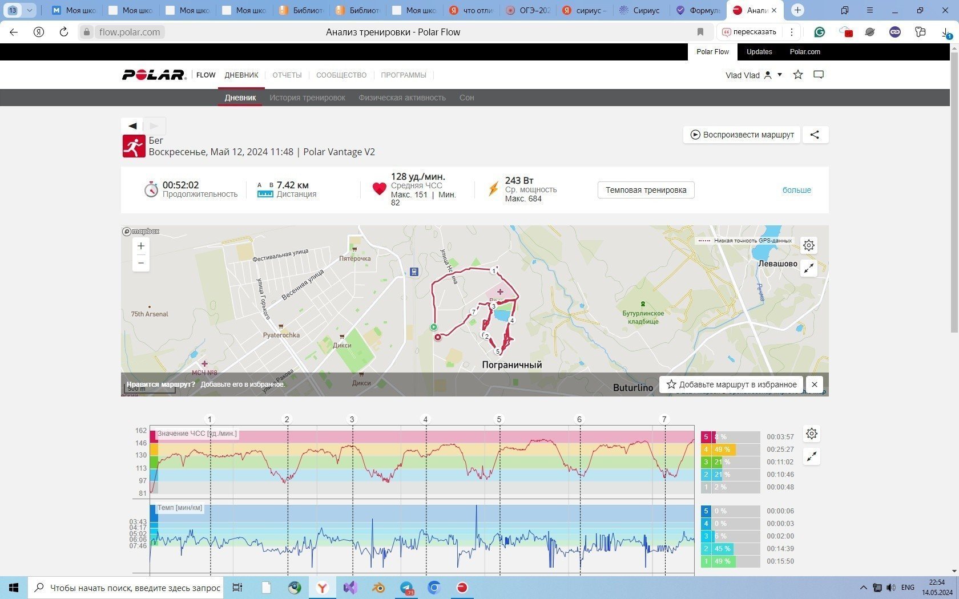Image resolution: width=959 pixels, height=599 pixels.
Task: Zoom in on the map
Action: pos(141,246)
